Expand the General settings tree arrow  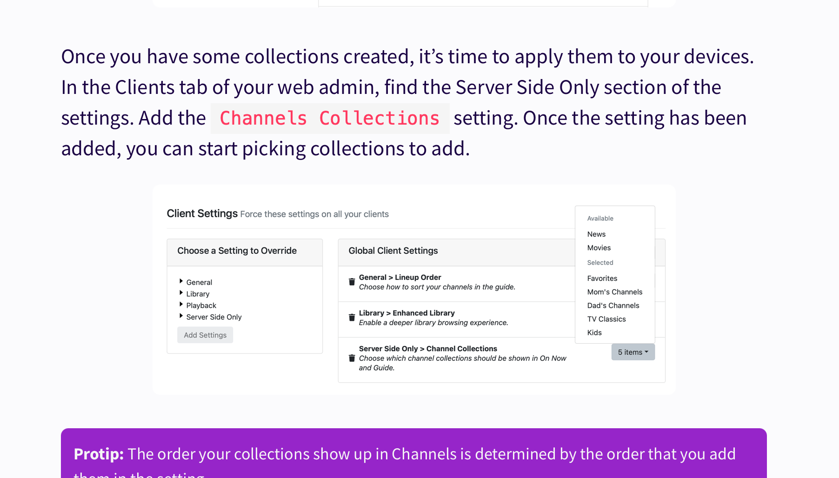coord(181,281)
